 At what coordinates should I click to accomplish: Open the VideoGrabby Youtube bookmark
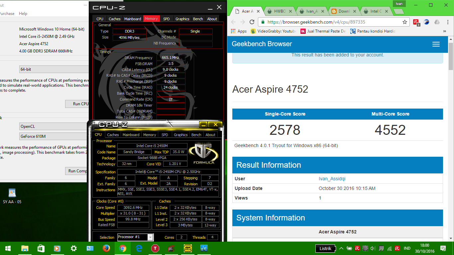tap(273, 31)
